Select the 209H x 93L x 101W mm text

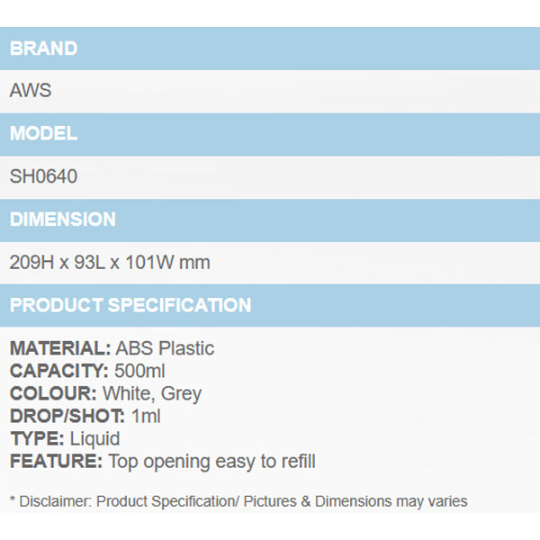pos(110,263)
